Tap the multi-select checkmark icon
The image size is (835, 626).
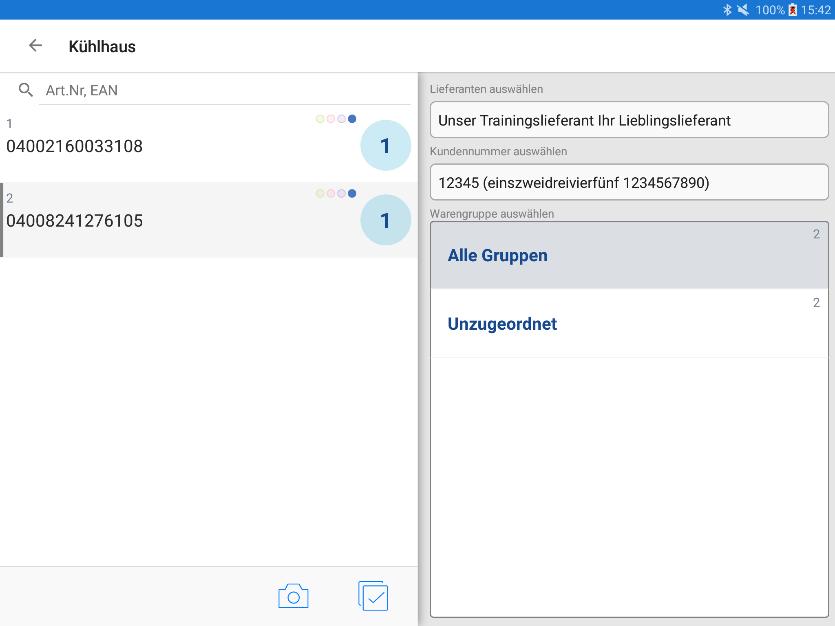[x=373, y=596]
